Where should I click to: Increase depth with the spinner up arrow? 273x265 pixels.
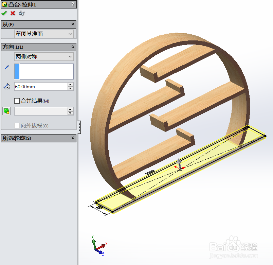coord(70,85)
